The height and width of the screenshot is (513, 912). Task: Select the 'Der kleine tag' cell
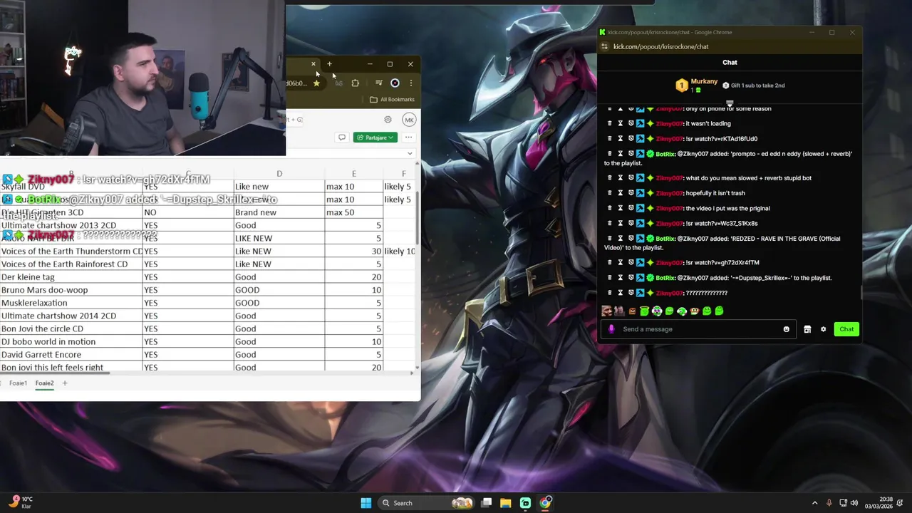coord(71,277)
